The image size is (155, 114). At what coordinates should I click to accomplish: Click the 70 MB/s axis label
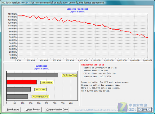[13, 37]
